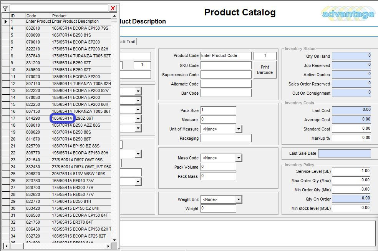
Task: Click the SKU Code field
Action: 226,65
